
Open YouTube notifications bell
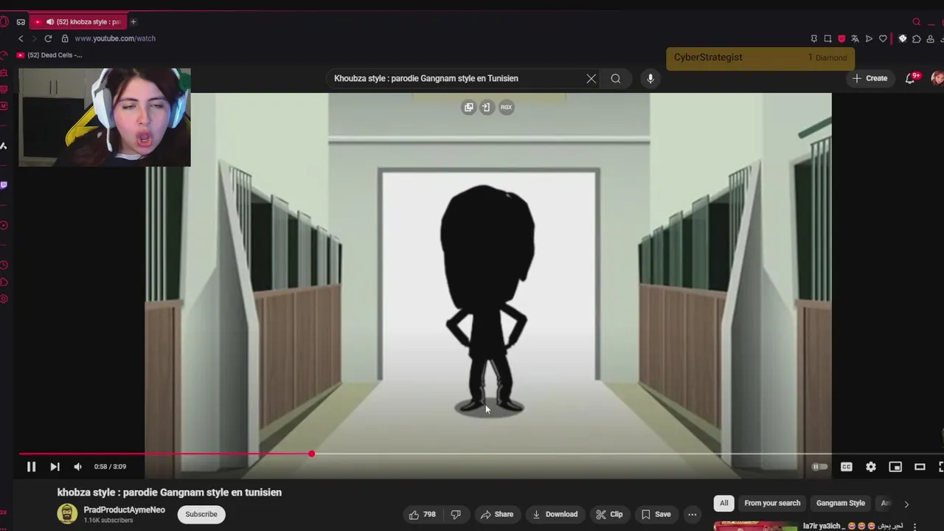pos(911,78)
